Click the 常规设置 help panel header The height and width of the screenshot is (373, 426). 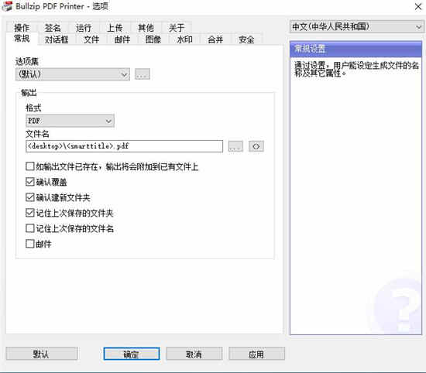pyautogui.click(x=356, y=49)
